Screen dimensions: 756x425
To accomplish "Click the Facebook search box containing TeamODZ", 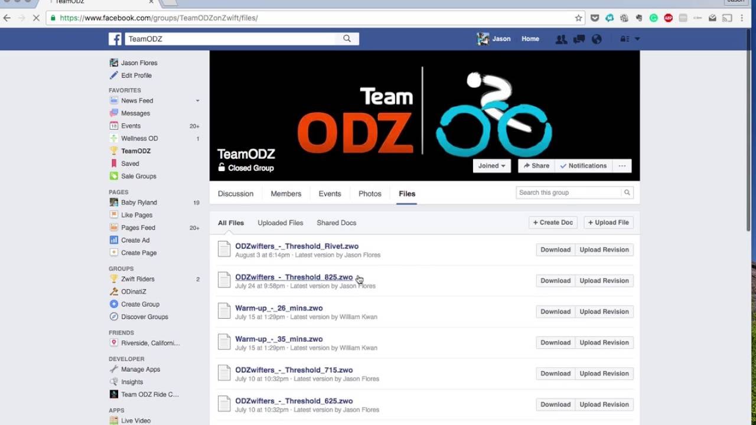I will click(230, 39).
